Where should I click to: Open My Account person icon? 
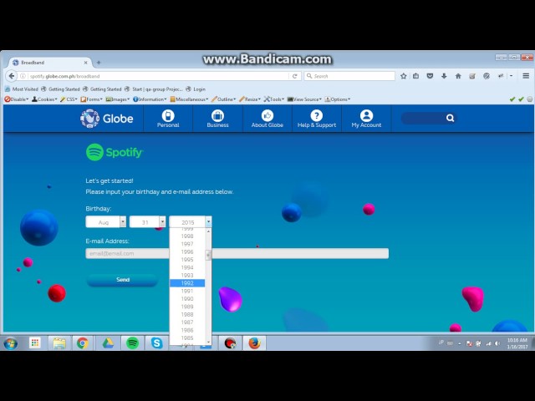366,119
